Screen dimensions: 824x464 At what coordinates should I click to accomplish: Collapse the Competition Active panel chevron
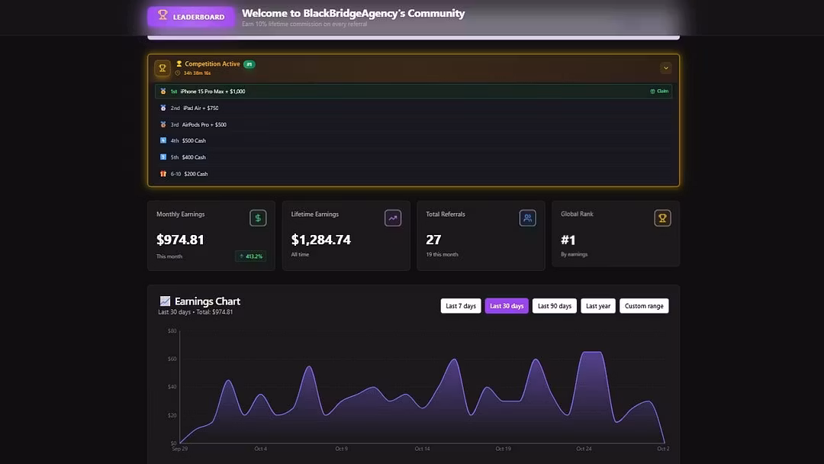665,68
